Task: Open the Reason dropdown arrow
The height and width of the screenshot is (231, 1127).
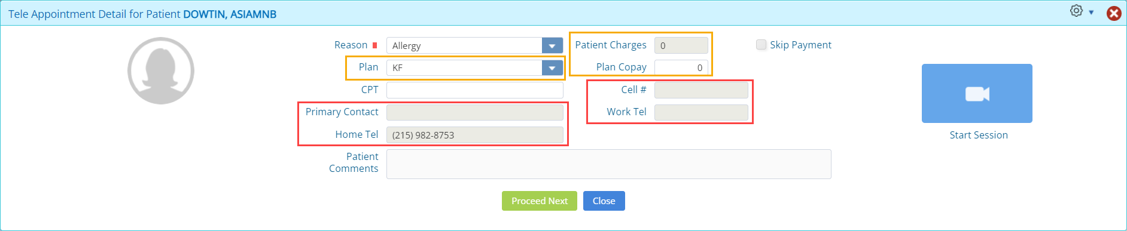Action: (552, 45)
